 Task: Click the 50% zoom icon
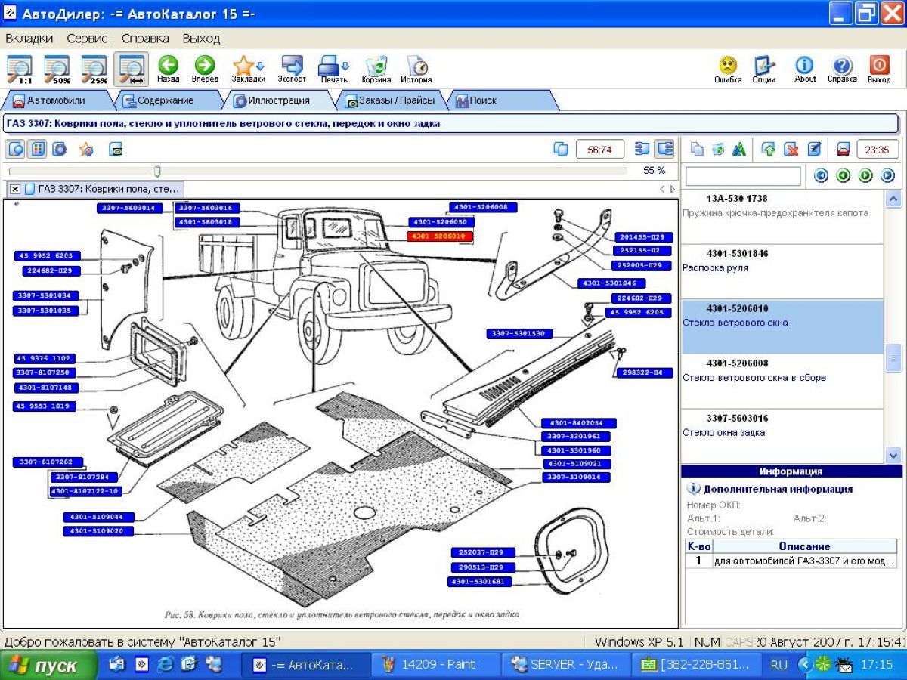pyautogui.click(x=57, y=68)
